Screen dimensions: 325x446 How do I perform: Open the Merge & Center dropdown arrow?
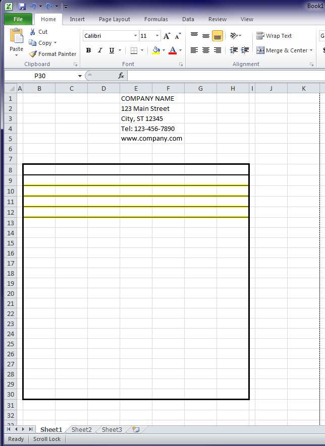point(311,50)
